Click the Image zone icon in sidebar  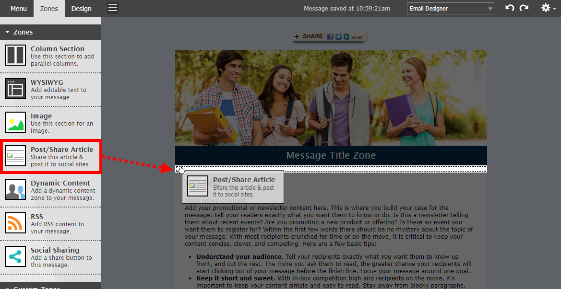click(x=15, y=122)
